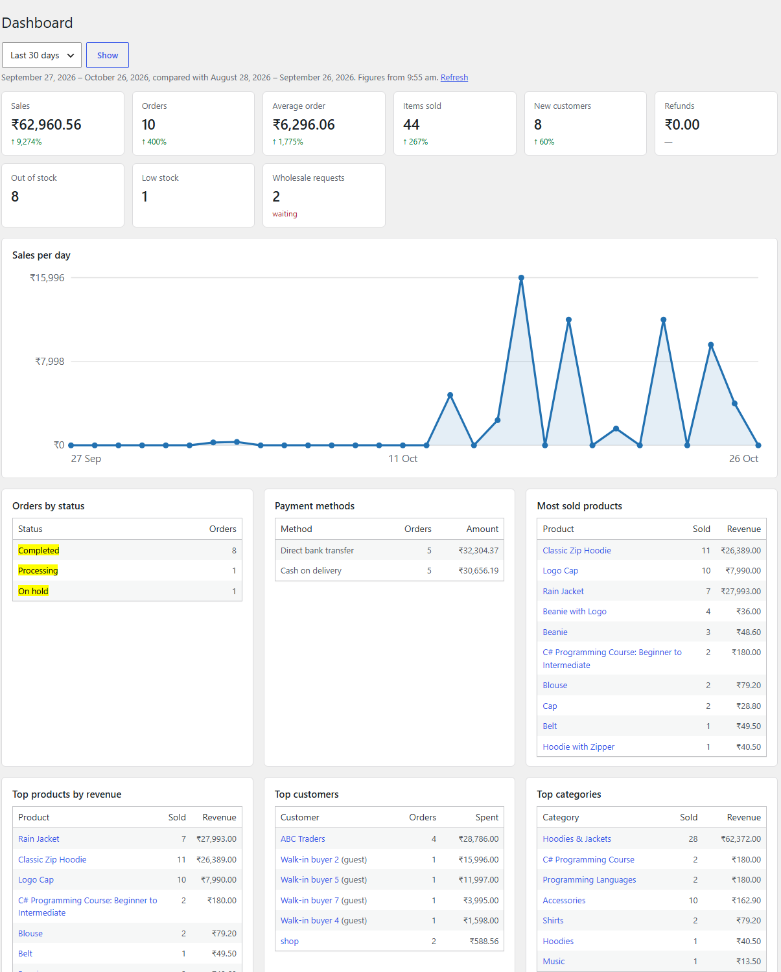This screenshot has width=781, height=972.
Task: Open Classic Zip Hoodie in Most sold
Action: point(577,550)
